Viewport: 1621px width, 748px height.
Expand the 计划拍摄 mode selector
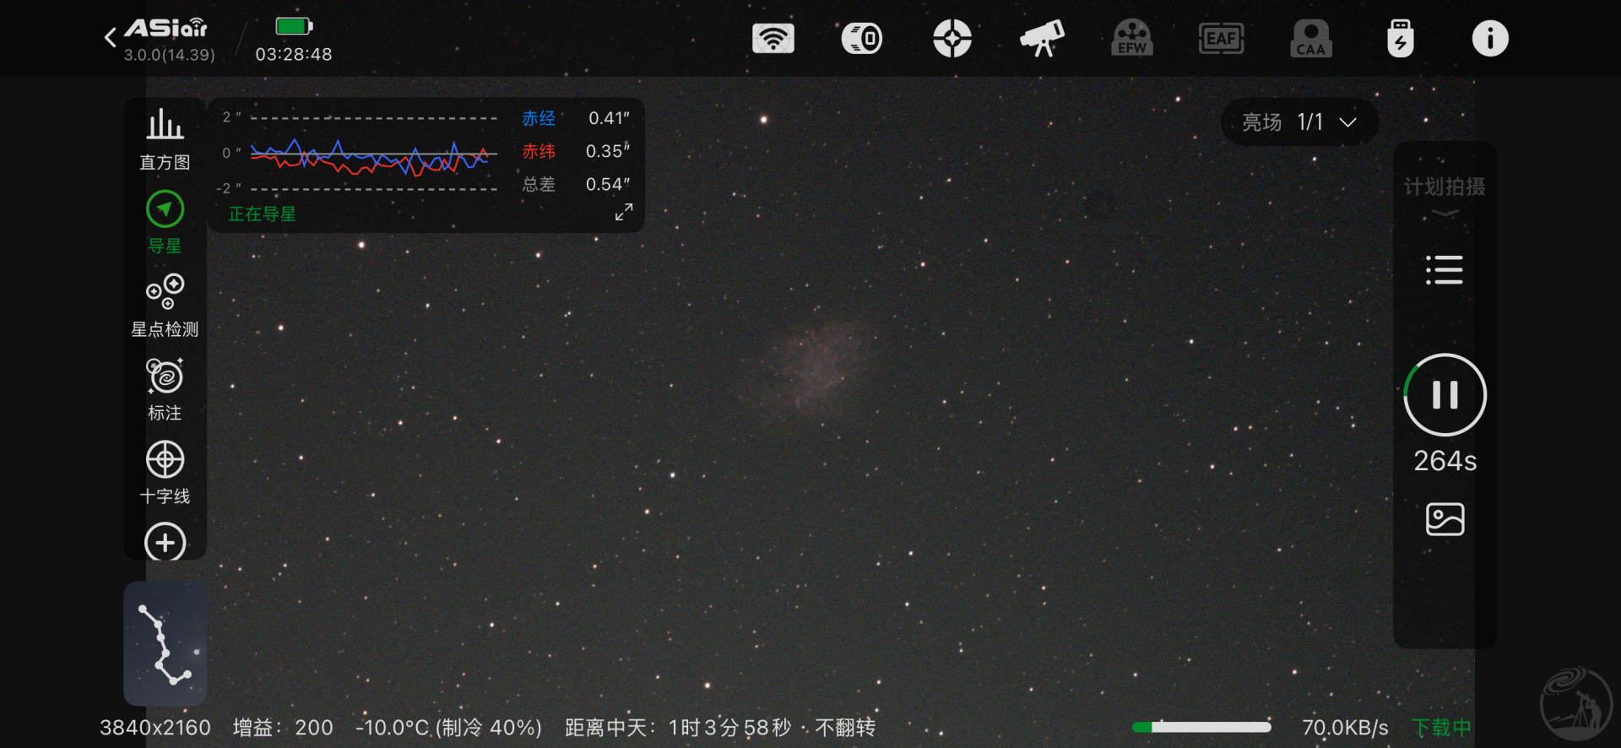point(1445,196)
